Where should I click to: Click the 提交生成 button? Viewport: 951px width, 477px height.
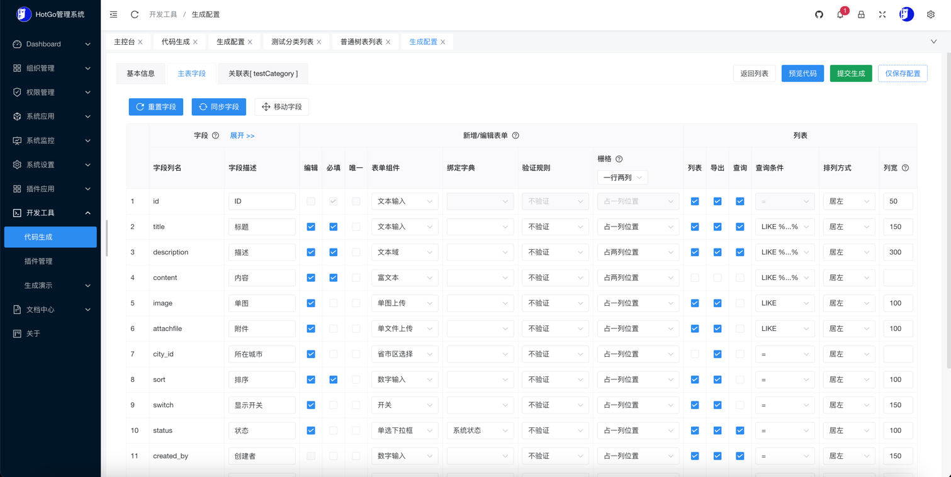click(x=850, y=74)
